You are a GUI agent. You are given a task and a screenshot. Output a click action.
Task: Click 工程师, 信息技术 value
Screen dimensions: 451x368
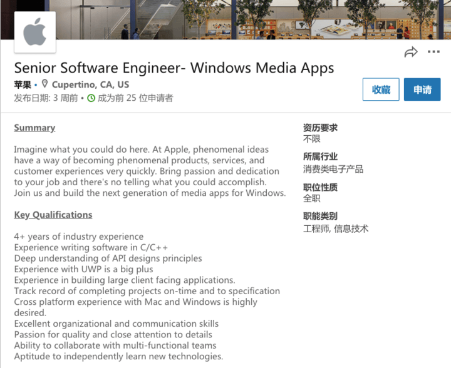point(336,228)
